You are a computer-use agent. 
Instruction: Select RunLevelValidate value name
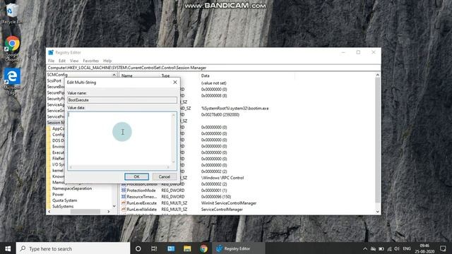(x=141, y=210)
